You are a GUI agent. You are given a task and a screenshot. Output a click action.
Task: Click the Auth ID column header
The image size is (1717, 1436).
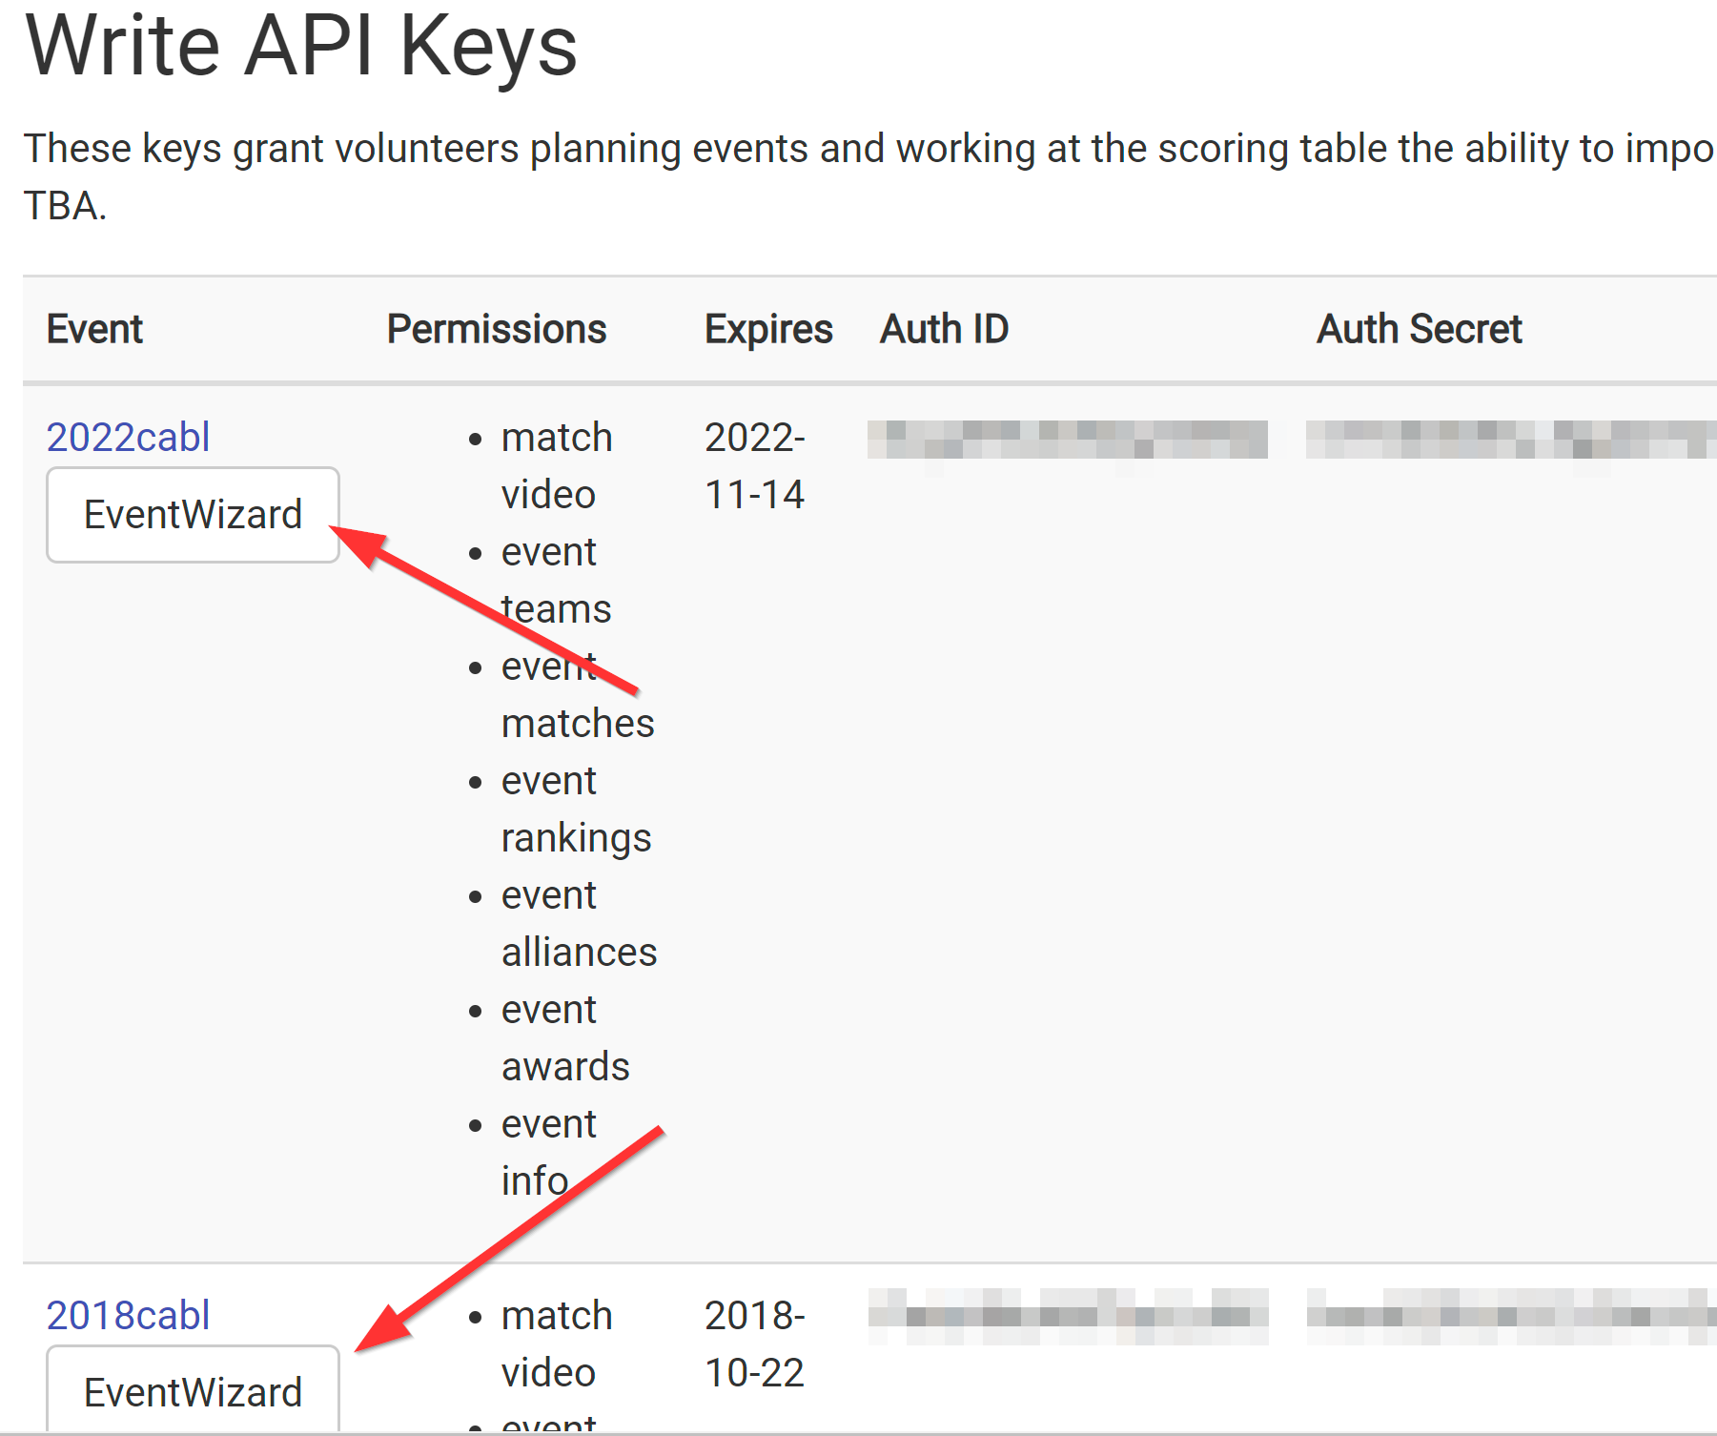(x=943, y=328)
